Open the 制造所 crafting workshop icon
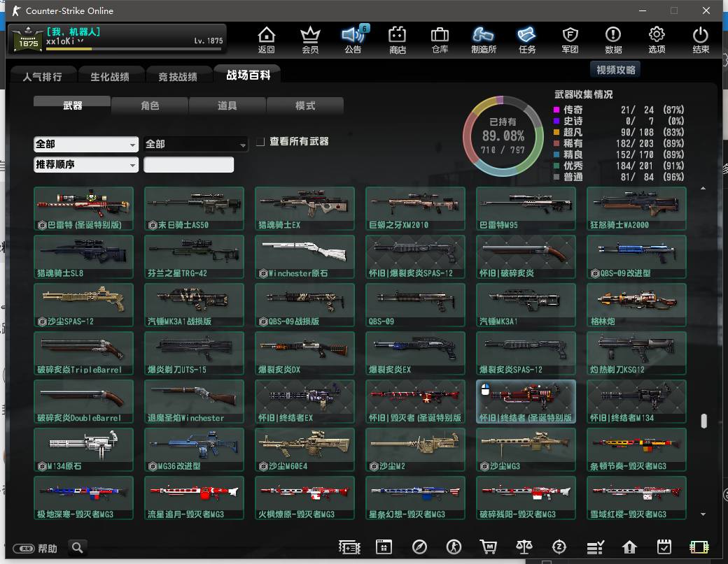The height and width of the screenshot is (564, 728). click(x=483, y=39)
